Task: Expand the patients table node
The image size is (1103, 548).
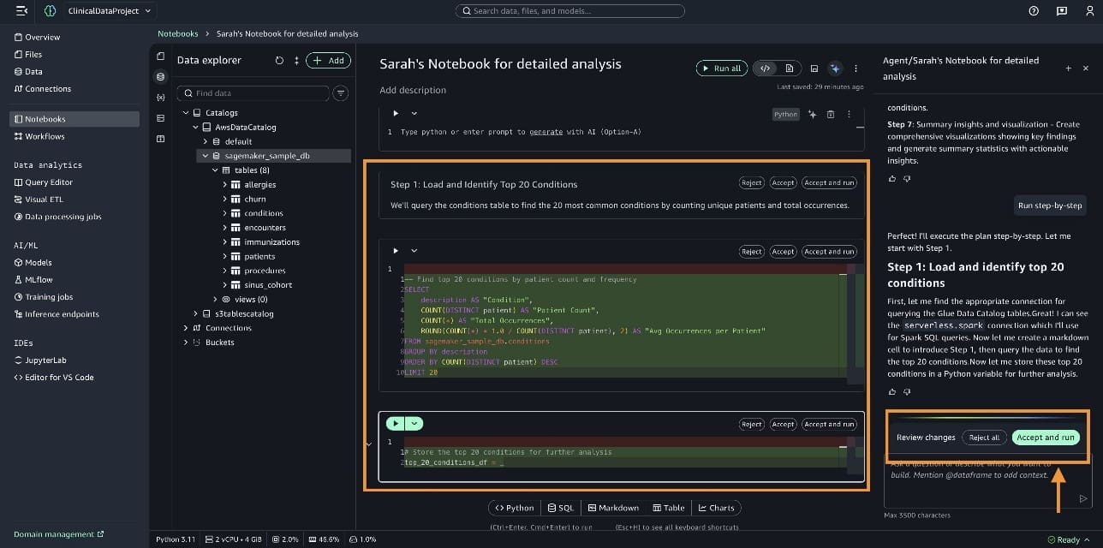Action: click(225, 256)
